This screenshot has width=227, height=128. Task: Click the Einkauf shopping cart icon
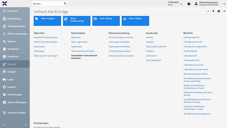4,72
